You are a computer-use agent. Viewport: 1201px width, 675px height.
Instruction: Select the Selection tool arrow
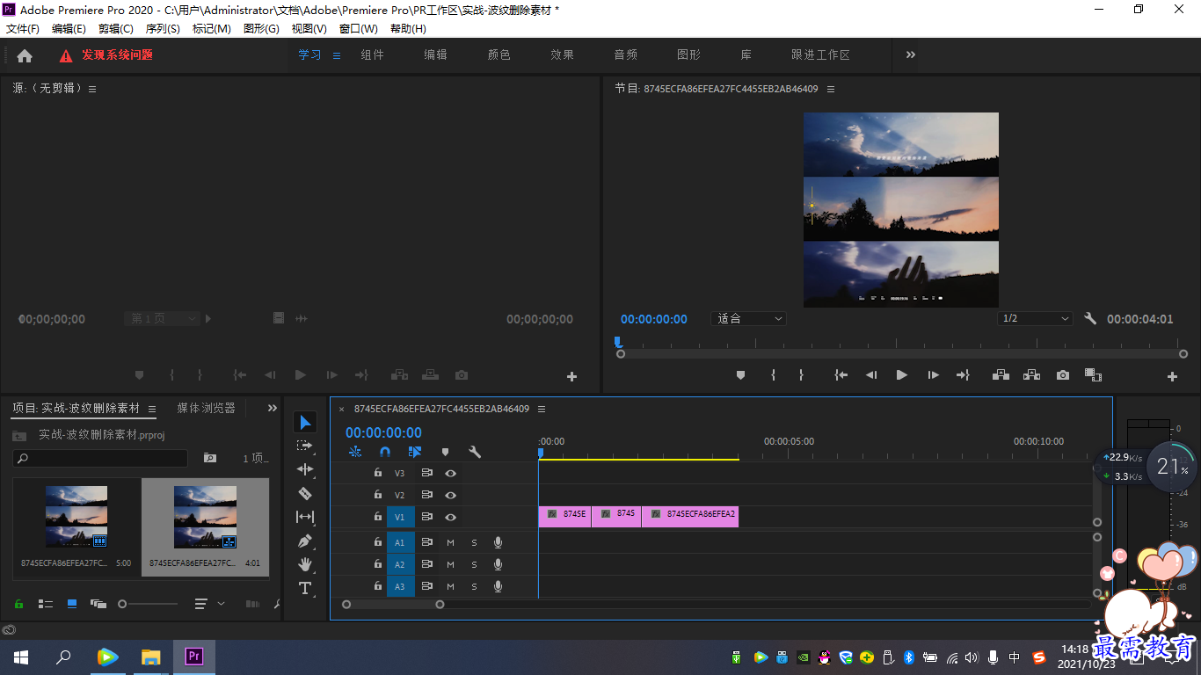pos(305,423)
